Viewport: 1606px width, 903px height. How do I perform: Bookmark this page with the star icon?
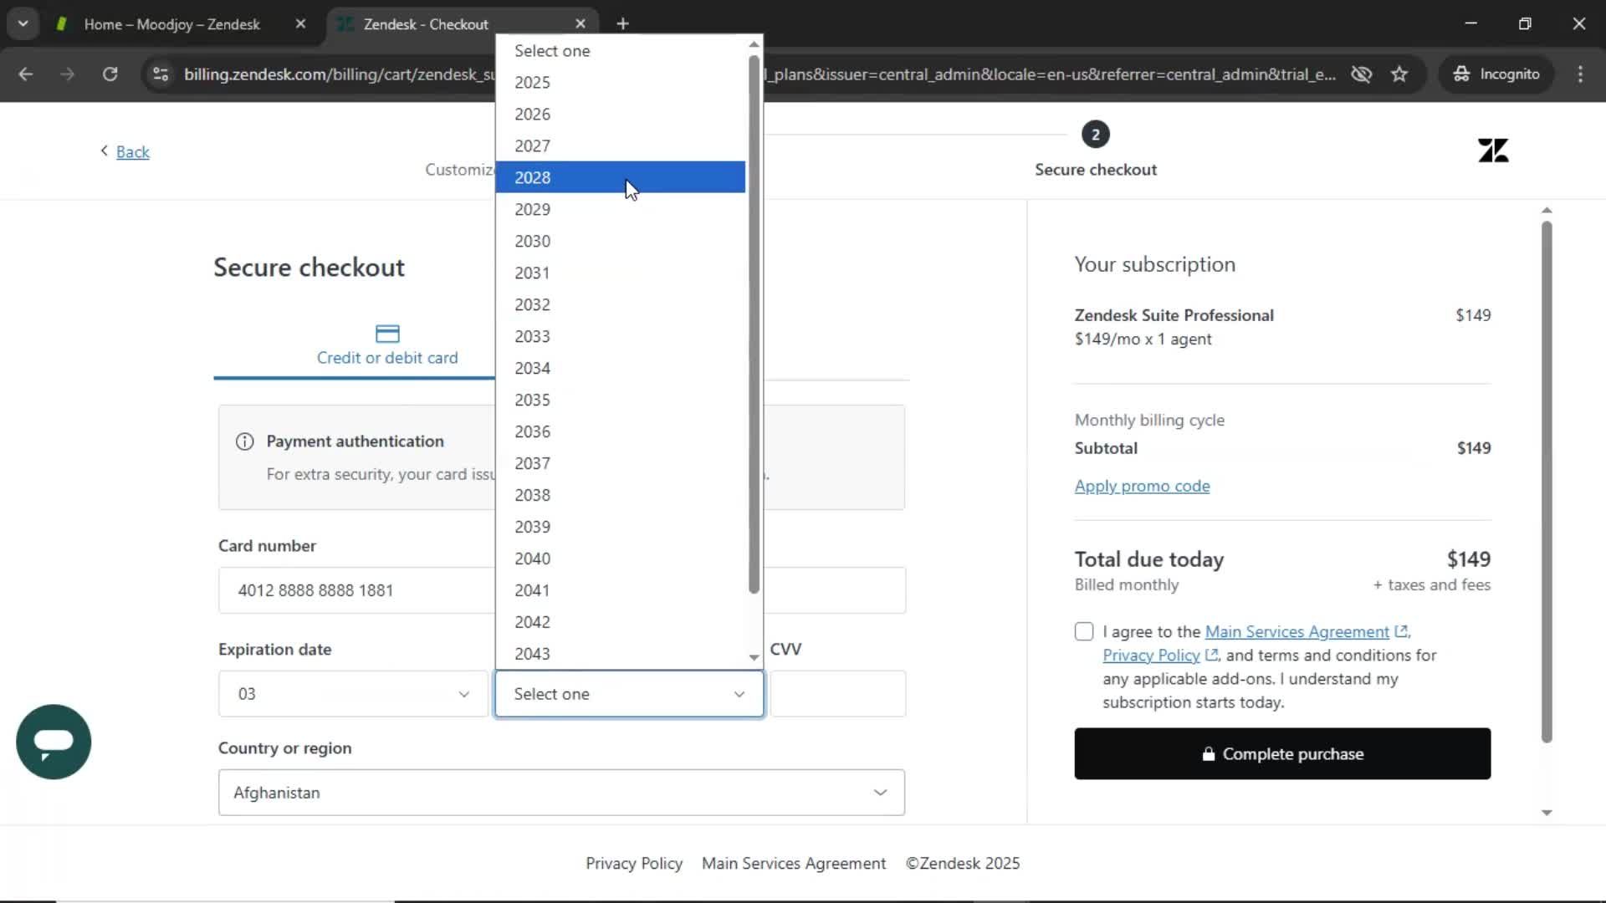1399,74
